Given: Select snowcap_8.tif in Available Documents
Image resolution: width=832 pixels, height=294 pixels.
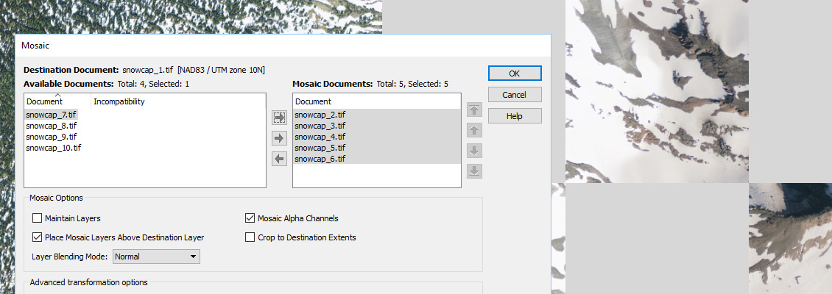Looking at the screenshot, I should pyautogui.click(x=52, y=126).
